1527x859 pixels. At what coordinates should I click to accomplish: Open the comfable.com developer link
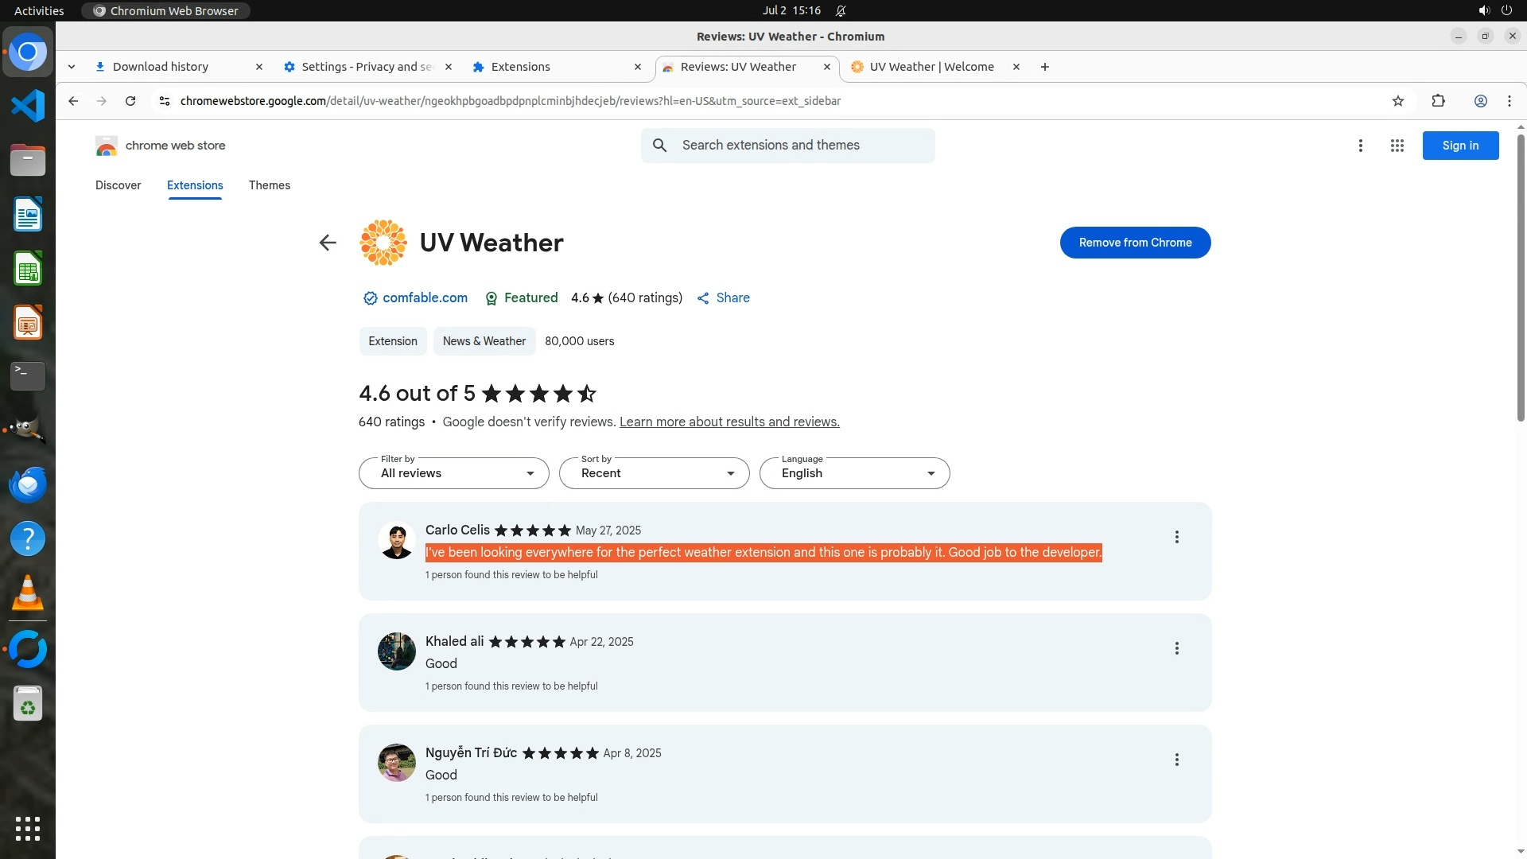pos(425,297)
